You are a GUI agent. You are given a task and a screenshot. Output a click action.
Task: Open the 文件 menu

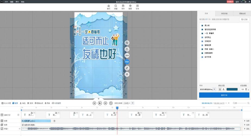pos(6,2)
